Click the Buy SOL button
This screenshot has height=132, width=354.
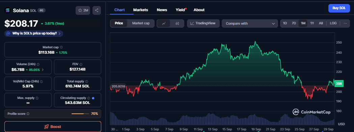(x=339, y=8)
